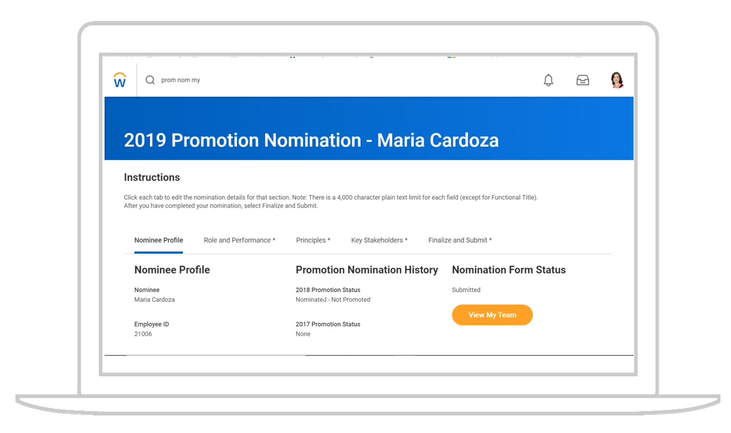Image resolution: width=731 pixels, height=433 pixels.
Task: Return to the Nominee Profile tab
Action: coord(159,240)
